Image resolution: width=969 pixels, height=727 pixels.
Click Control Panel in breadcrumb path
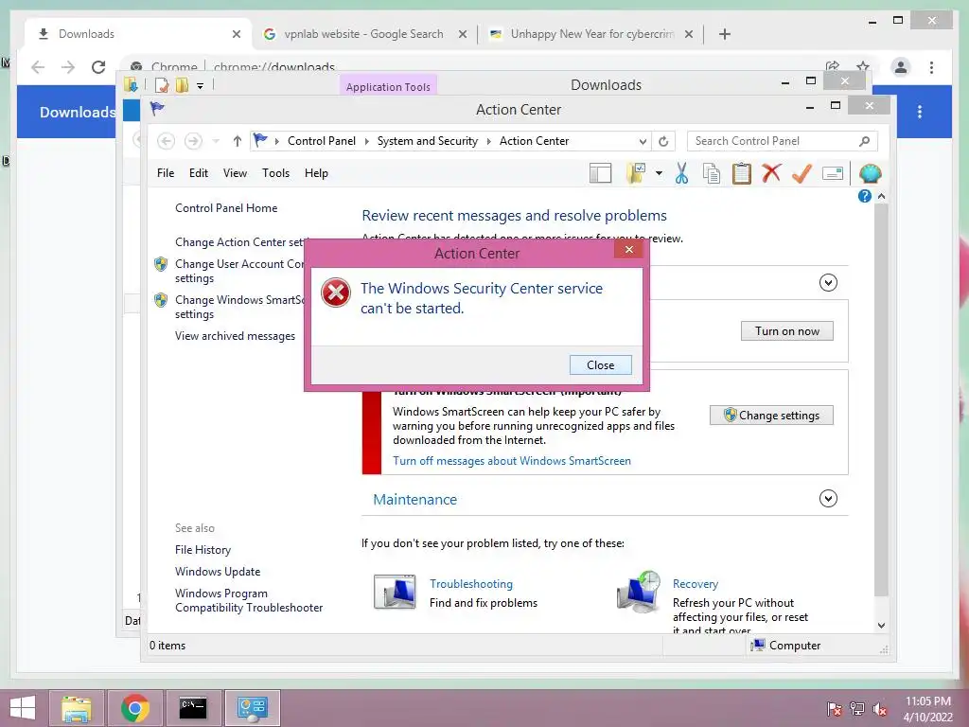(x=322, y=141)
